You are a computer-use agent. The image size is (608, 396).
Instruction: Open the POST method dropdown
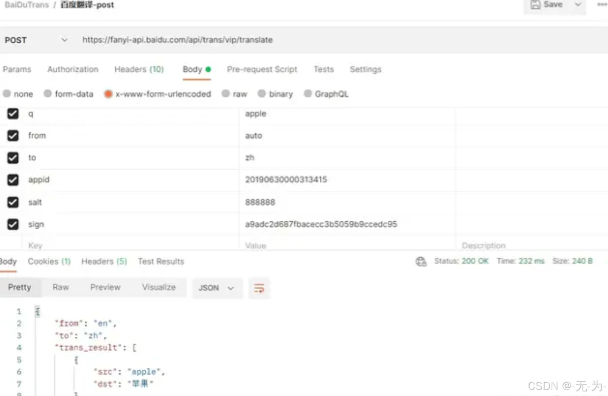36,40
